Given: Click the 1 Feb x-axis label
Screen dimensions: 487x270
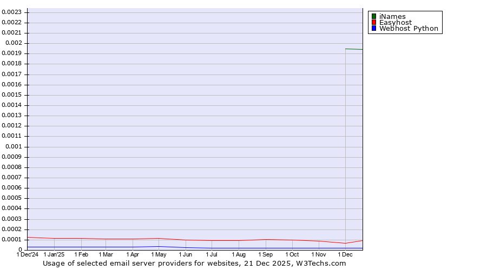Looking at the screenshot, I should (81, 254).
